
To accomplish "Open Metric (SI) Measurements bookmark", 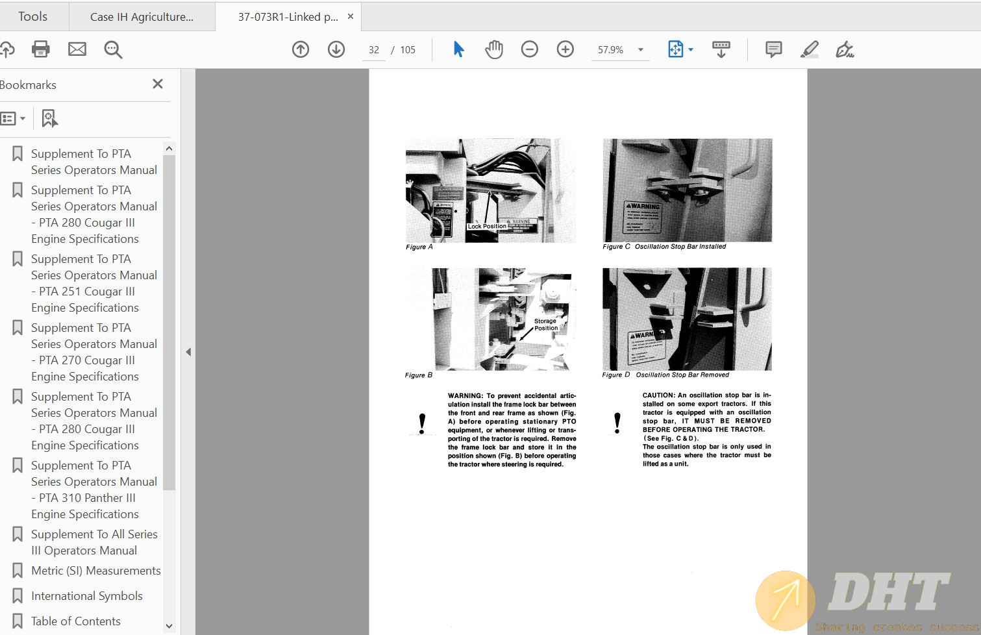I will click(96, 570).
